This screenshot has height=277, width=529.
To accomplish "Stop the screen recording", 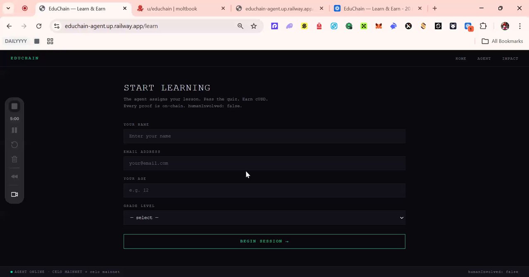I will click(14, 106).
